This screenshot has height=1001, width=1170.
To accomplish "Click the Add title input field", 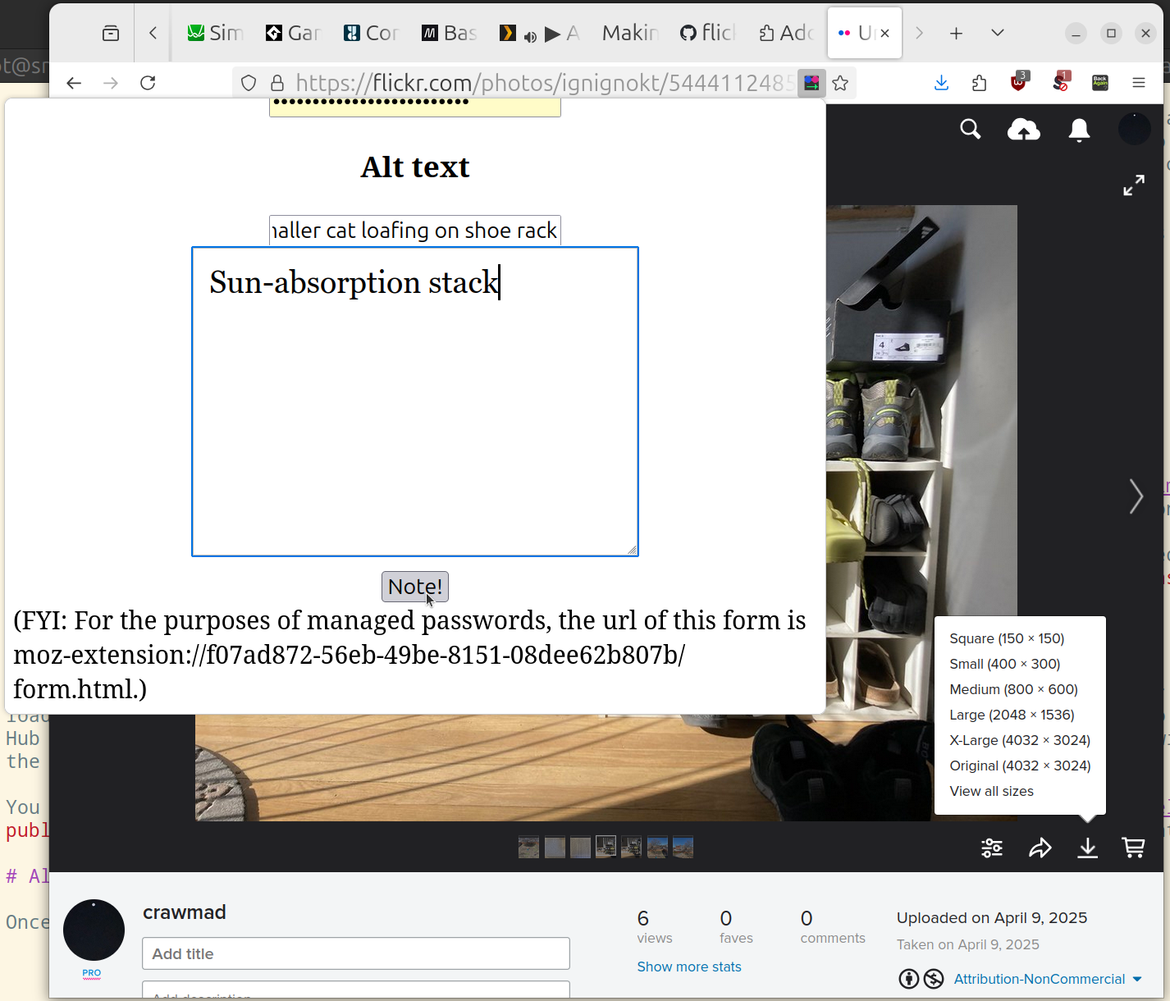I will pyautogui.click(x=355, y=953).
